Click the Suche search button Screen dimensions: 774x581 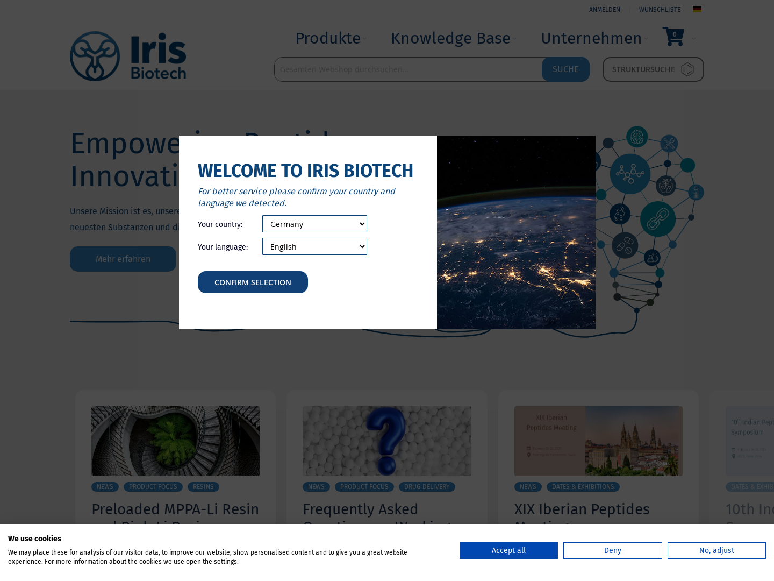point(565,69)
